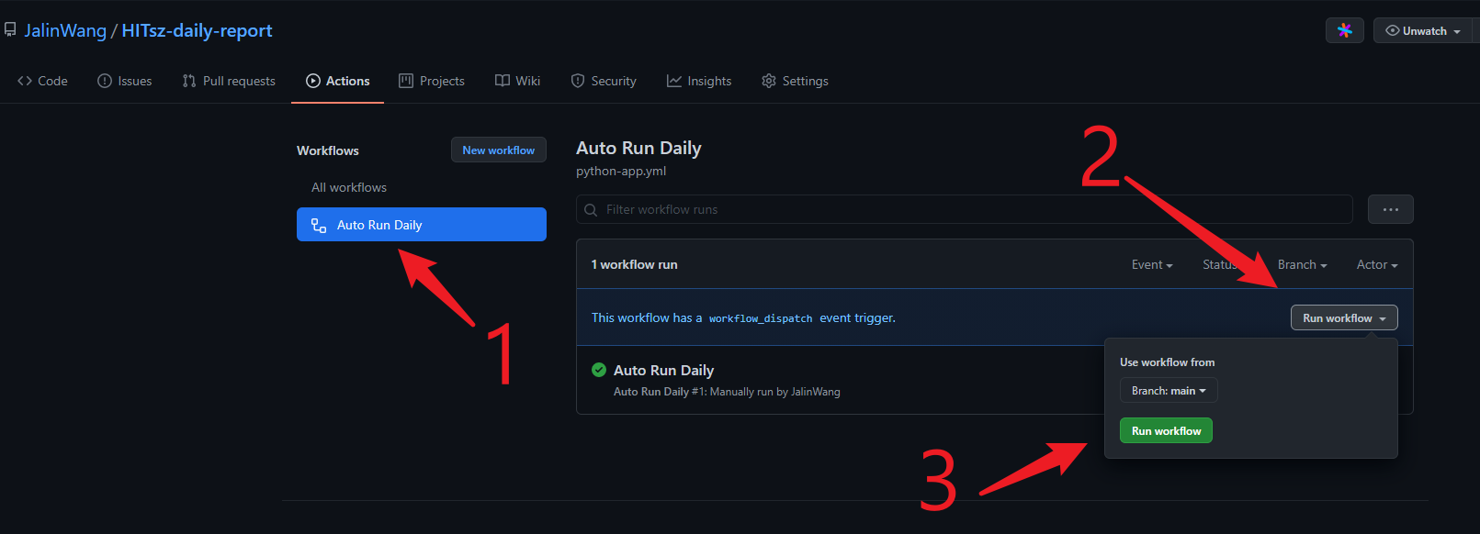Open the Unwatch dropdown
This screenshot has height=534, width=1480.
pos(1423,30)
